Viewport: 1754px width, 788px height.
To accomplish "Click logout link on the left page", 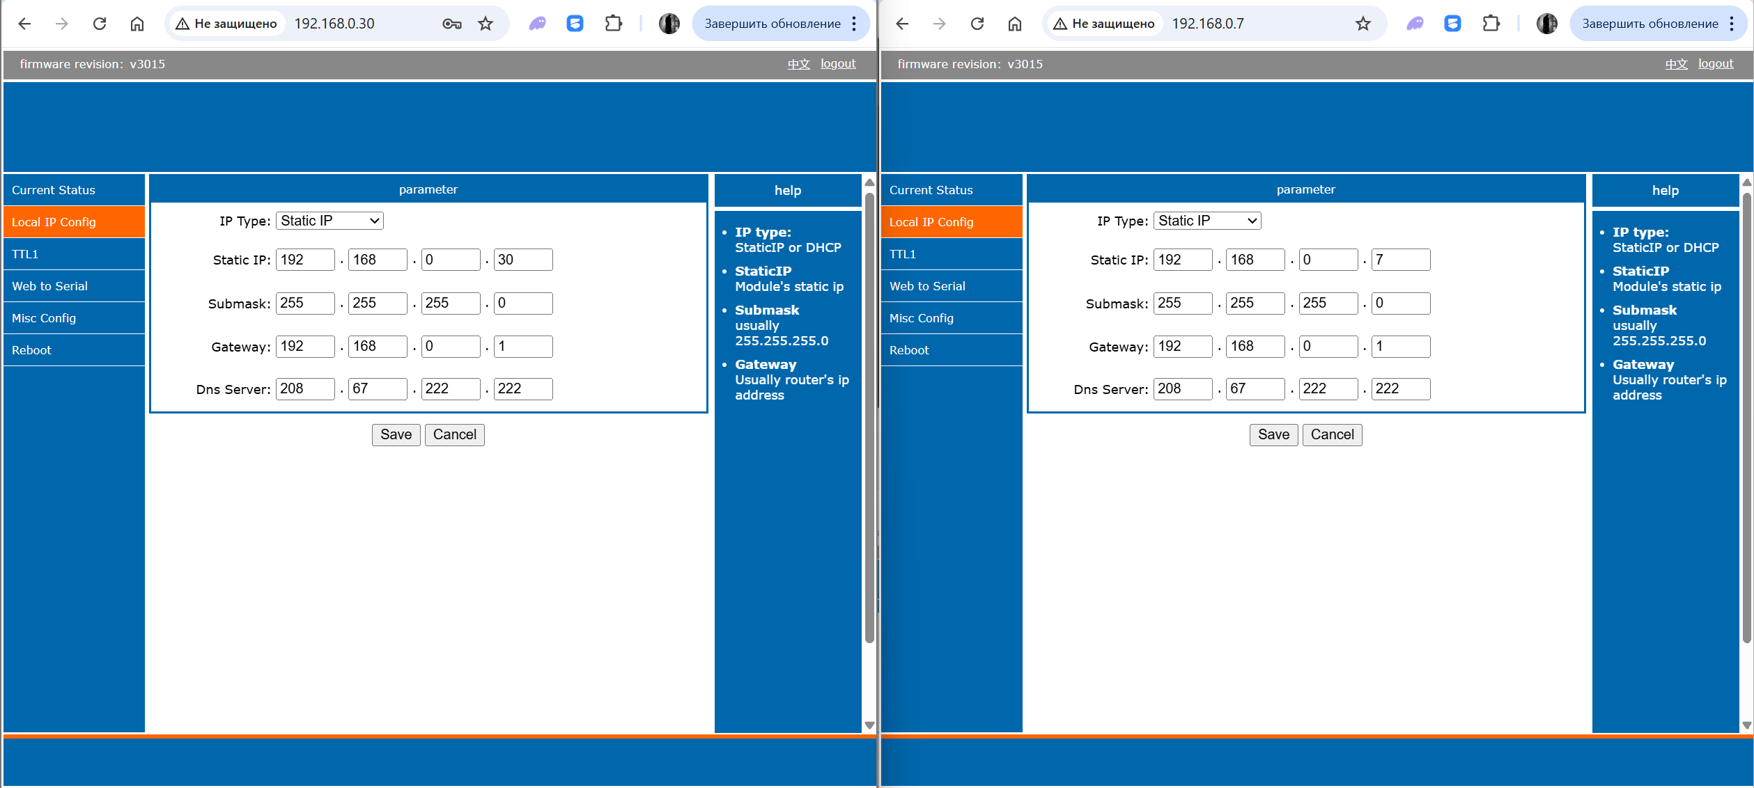I will [x=838, y=63].
